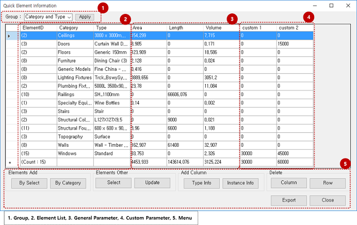This screenshot has height=225, width=357.
Task: Minimize the Quick Element Information window
Action: click(315, 6)
